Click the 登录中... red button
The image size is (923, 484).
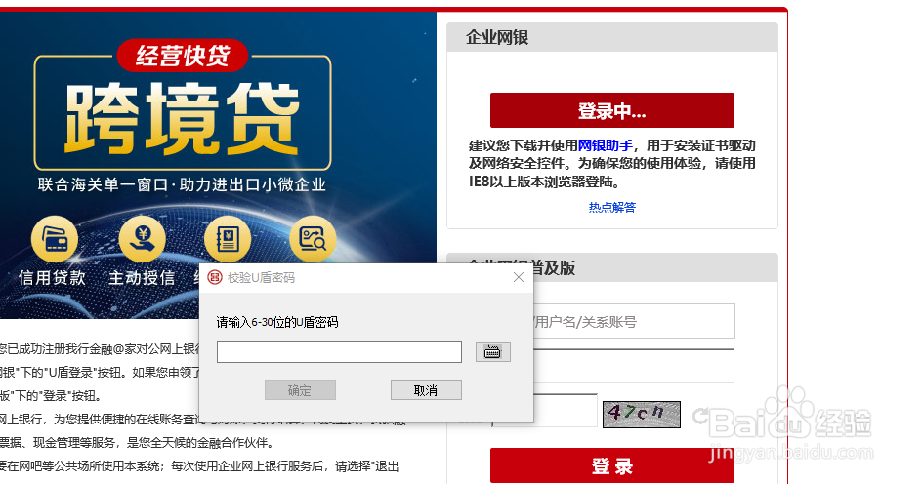click(x=612, y=110)
